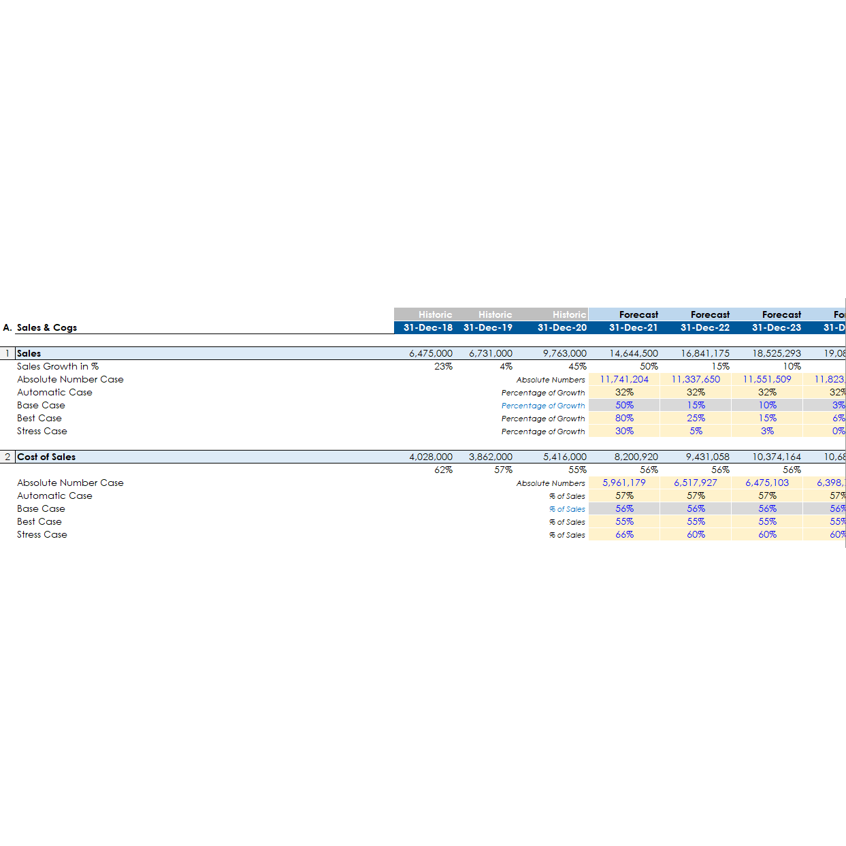
Task: Click the blue Percentage of Growth label
Action: click(x=543, y=406)
